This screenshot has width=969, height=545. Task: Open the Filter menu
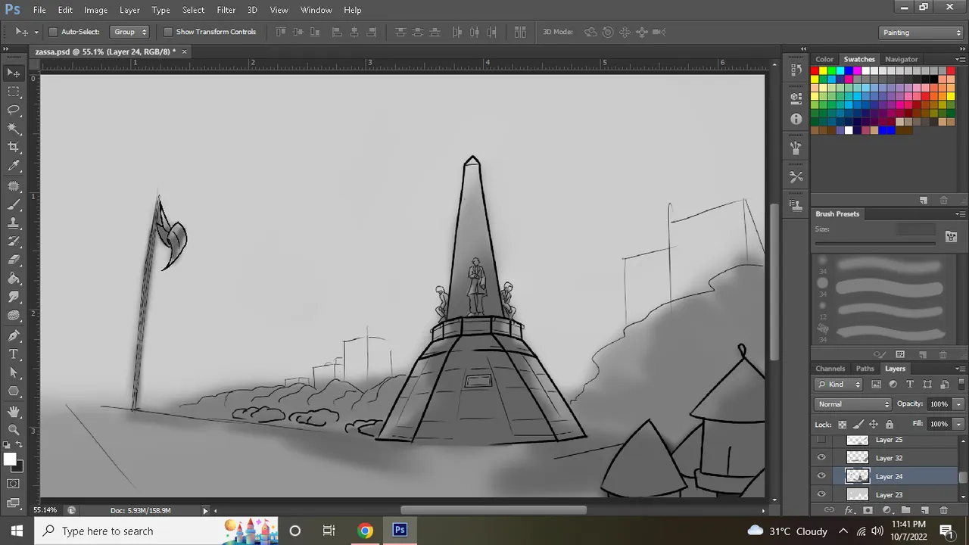coord(226,10)
